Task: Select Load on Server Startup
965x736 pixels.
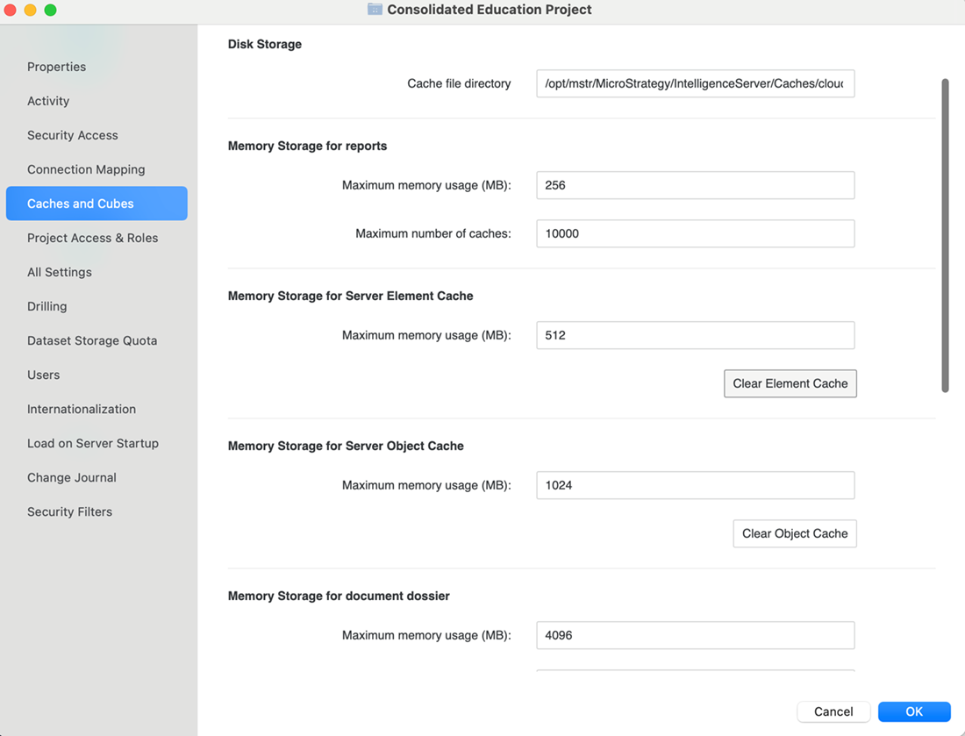Action: point(93,443)
